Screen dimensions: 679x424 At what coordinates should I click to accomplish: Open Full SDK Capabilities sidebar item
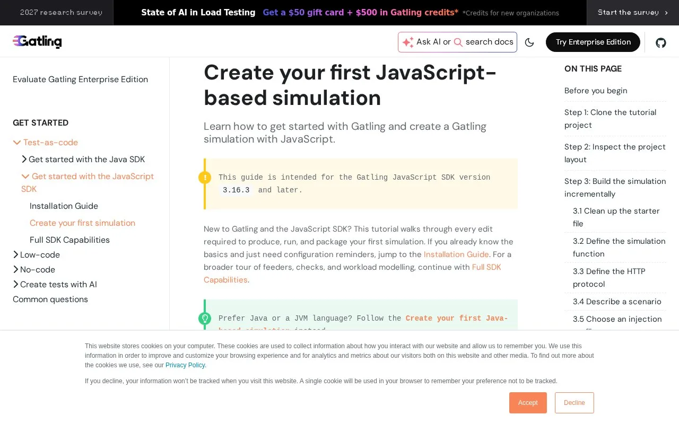click(69, 240)
